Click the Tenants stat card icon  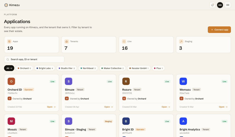(67, 41)
